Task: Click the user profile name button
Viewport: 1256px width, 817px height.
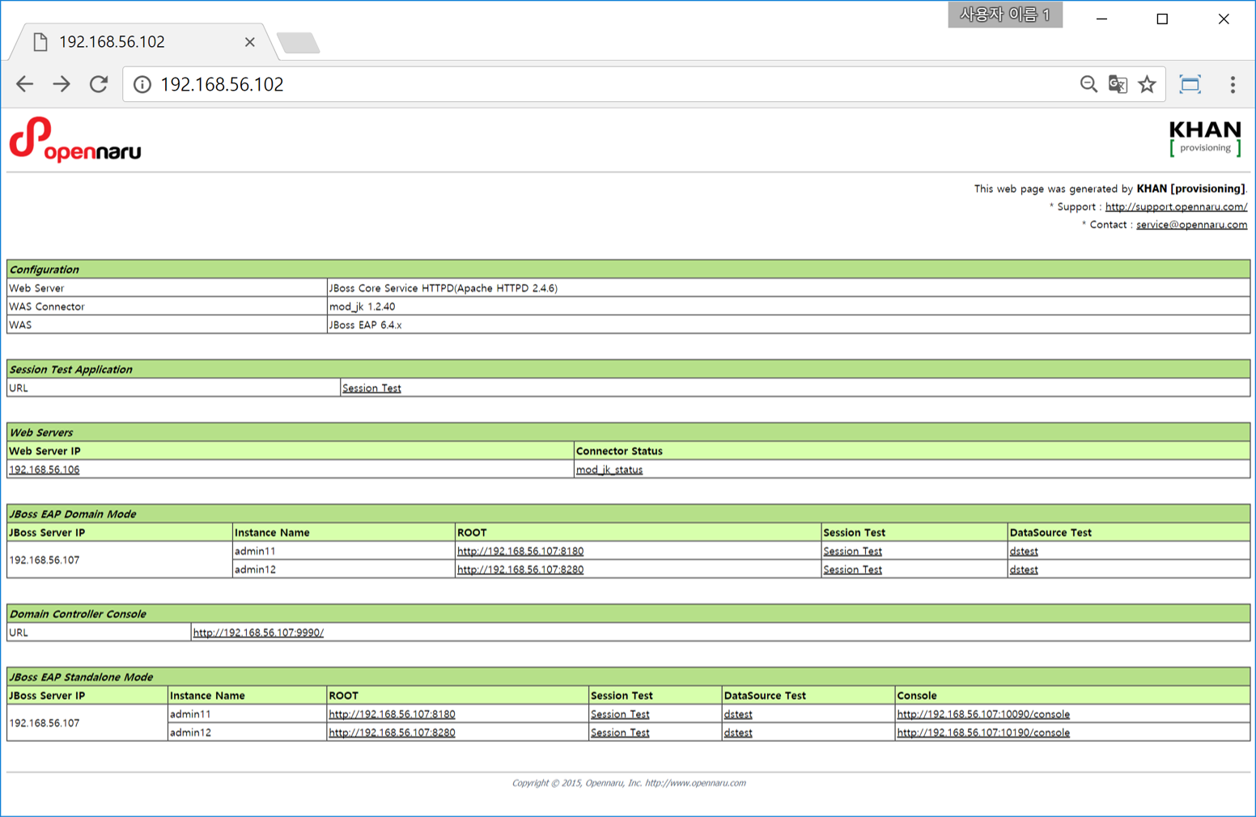Action: click(1004, 15)
